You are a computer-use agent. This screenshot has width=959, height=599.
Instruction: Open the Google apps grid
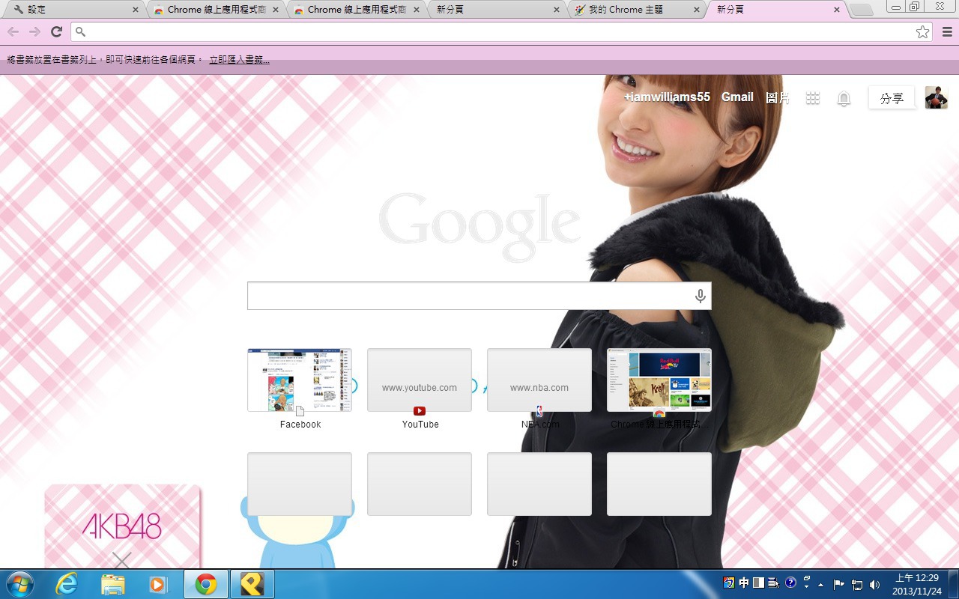point(813,98)
